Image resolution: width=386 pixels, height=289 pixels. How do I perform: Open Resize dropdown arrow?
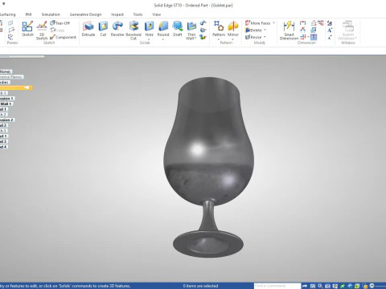265,37
